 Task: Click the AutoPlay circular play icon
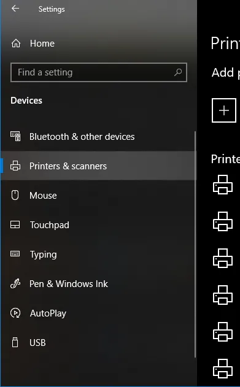15,313
